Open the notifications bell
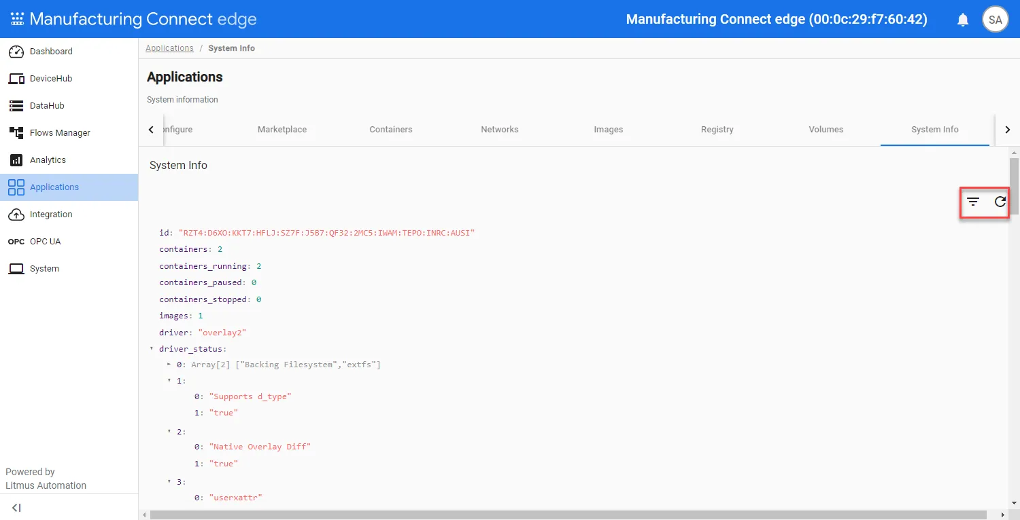The image size is (1020, 520). click(x=963, y=20)
